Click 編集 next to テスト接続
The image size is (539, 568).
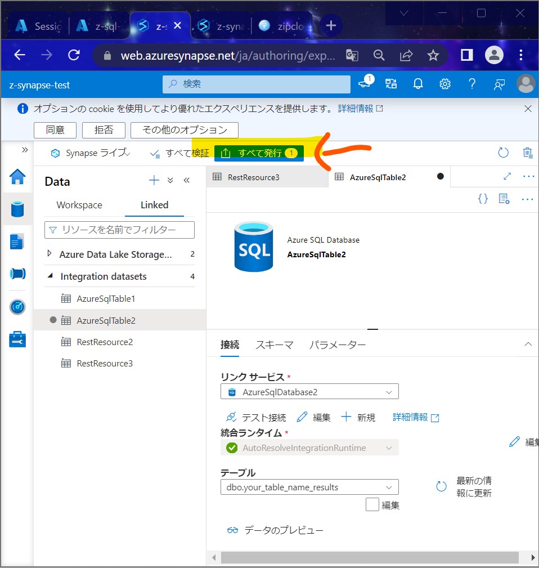click(x=313, y=417)
